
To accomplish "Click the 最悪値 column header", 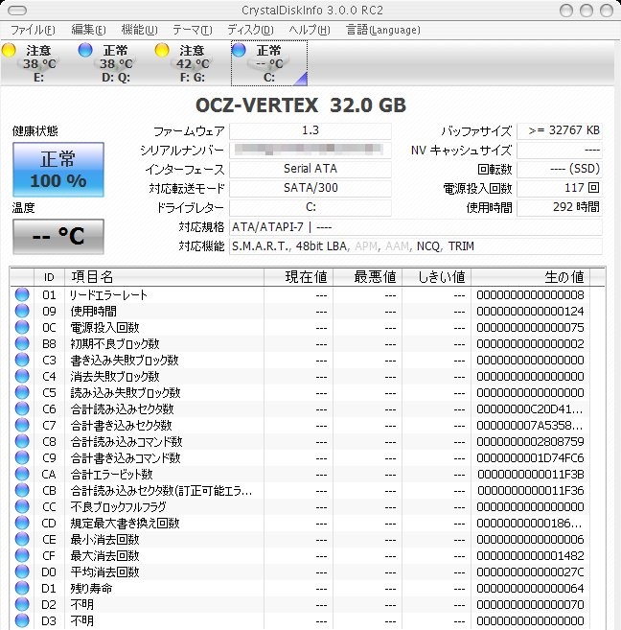I will 368,277.
